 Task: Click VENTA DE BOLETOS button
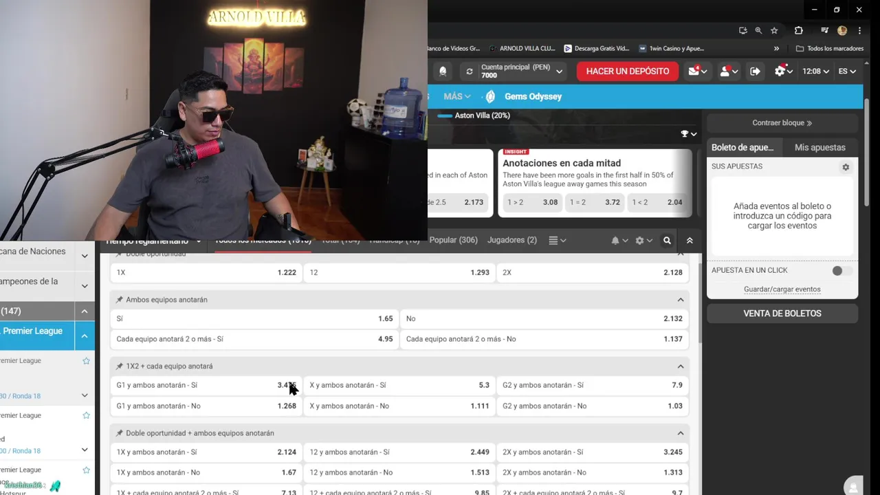pos(782,313)
